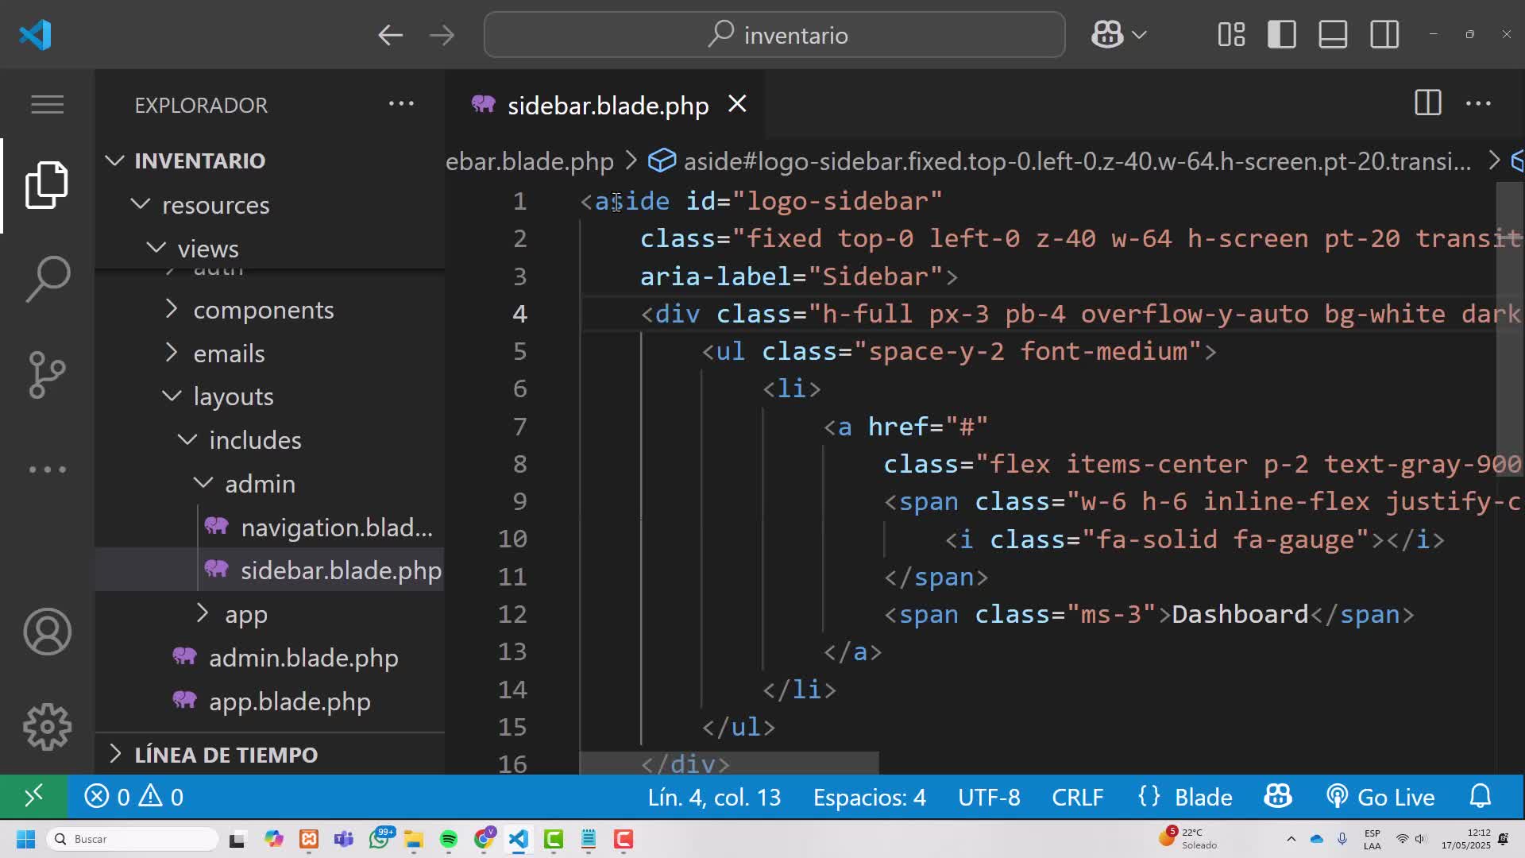1525x858 pixels.
Task: Collapse the includes folder
Action: coord(187,439)
